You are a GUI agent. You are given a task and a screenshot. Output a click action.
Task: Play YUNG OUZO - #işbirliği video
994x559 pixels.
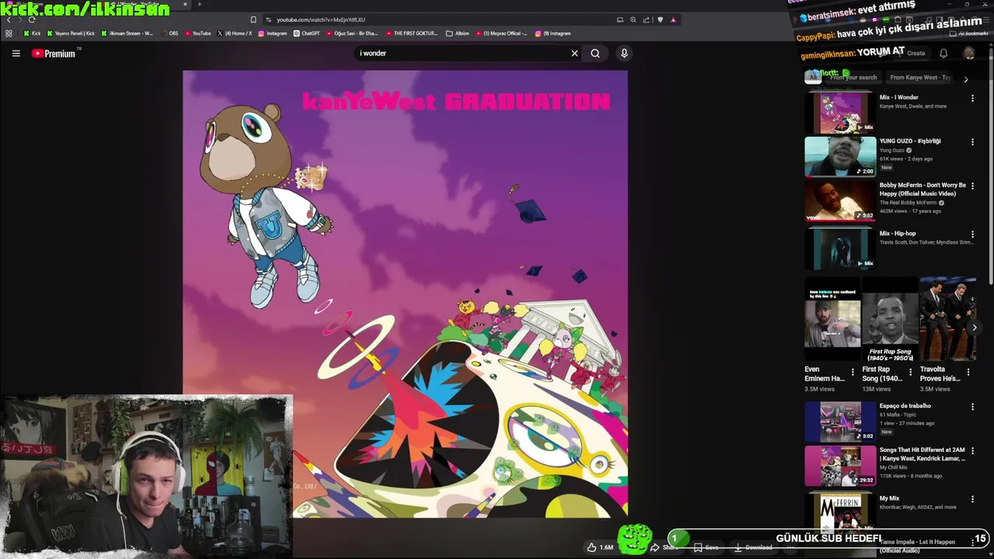[840, 156]
